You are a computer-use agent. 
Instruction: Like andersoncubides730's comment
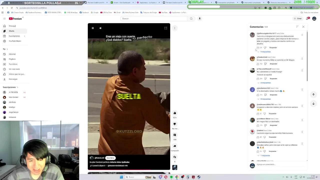258,113
